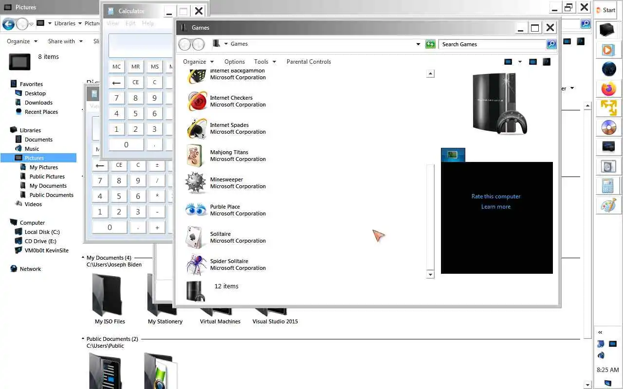
Task: Expand Games address bar history dropdown
Action: (418, 44)
